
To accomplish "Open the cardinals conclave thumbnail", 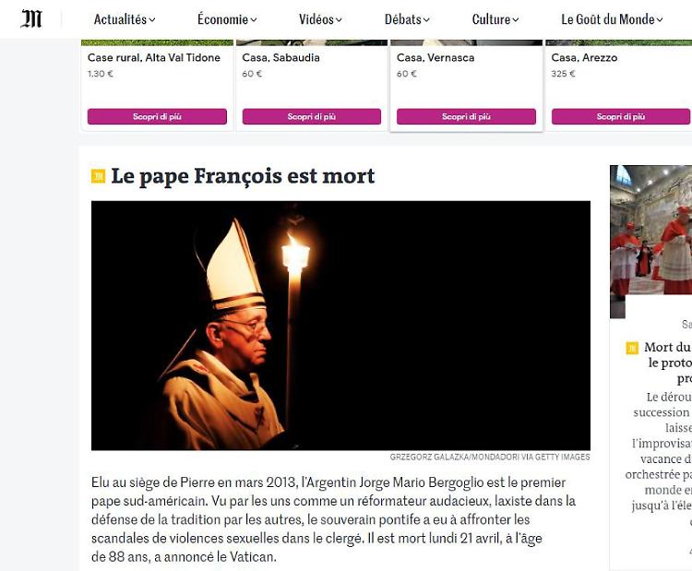I will [x=651, y=242].
